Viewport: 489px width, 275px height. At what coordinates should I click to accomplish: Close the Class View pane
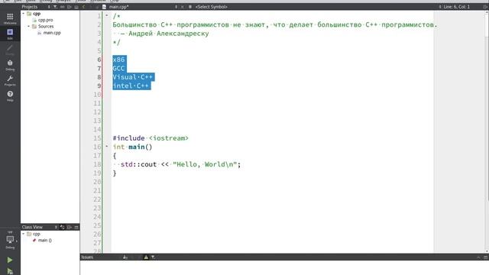[x=76, y=227]
